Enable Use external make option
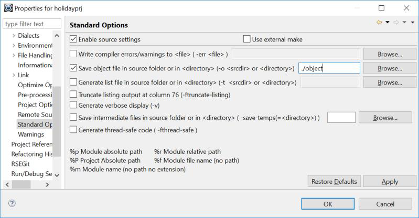 click(247, 39)
